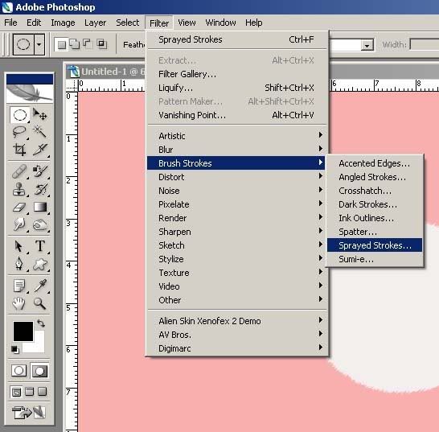Select the Eraser tool
Screen dimensions: 439x432
tap(19, 208)
